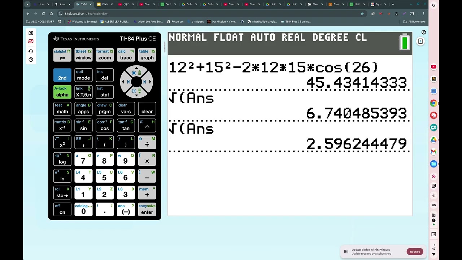The image size is (462, 260).
Task: Click the negative (–) key
Action: coord(126,209)
